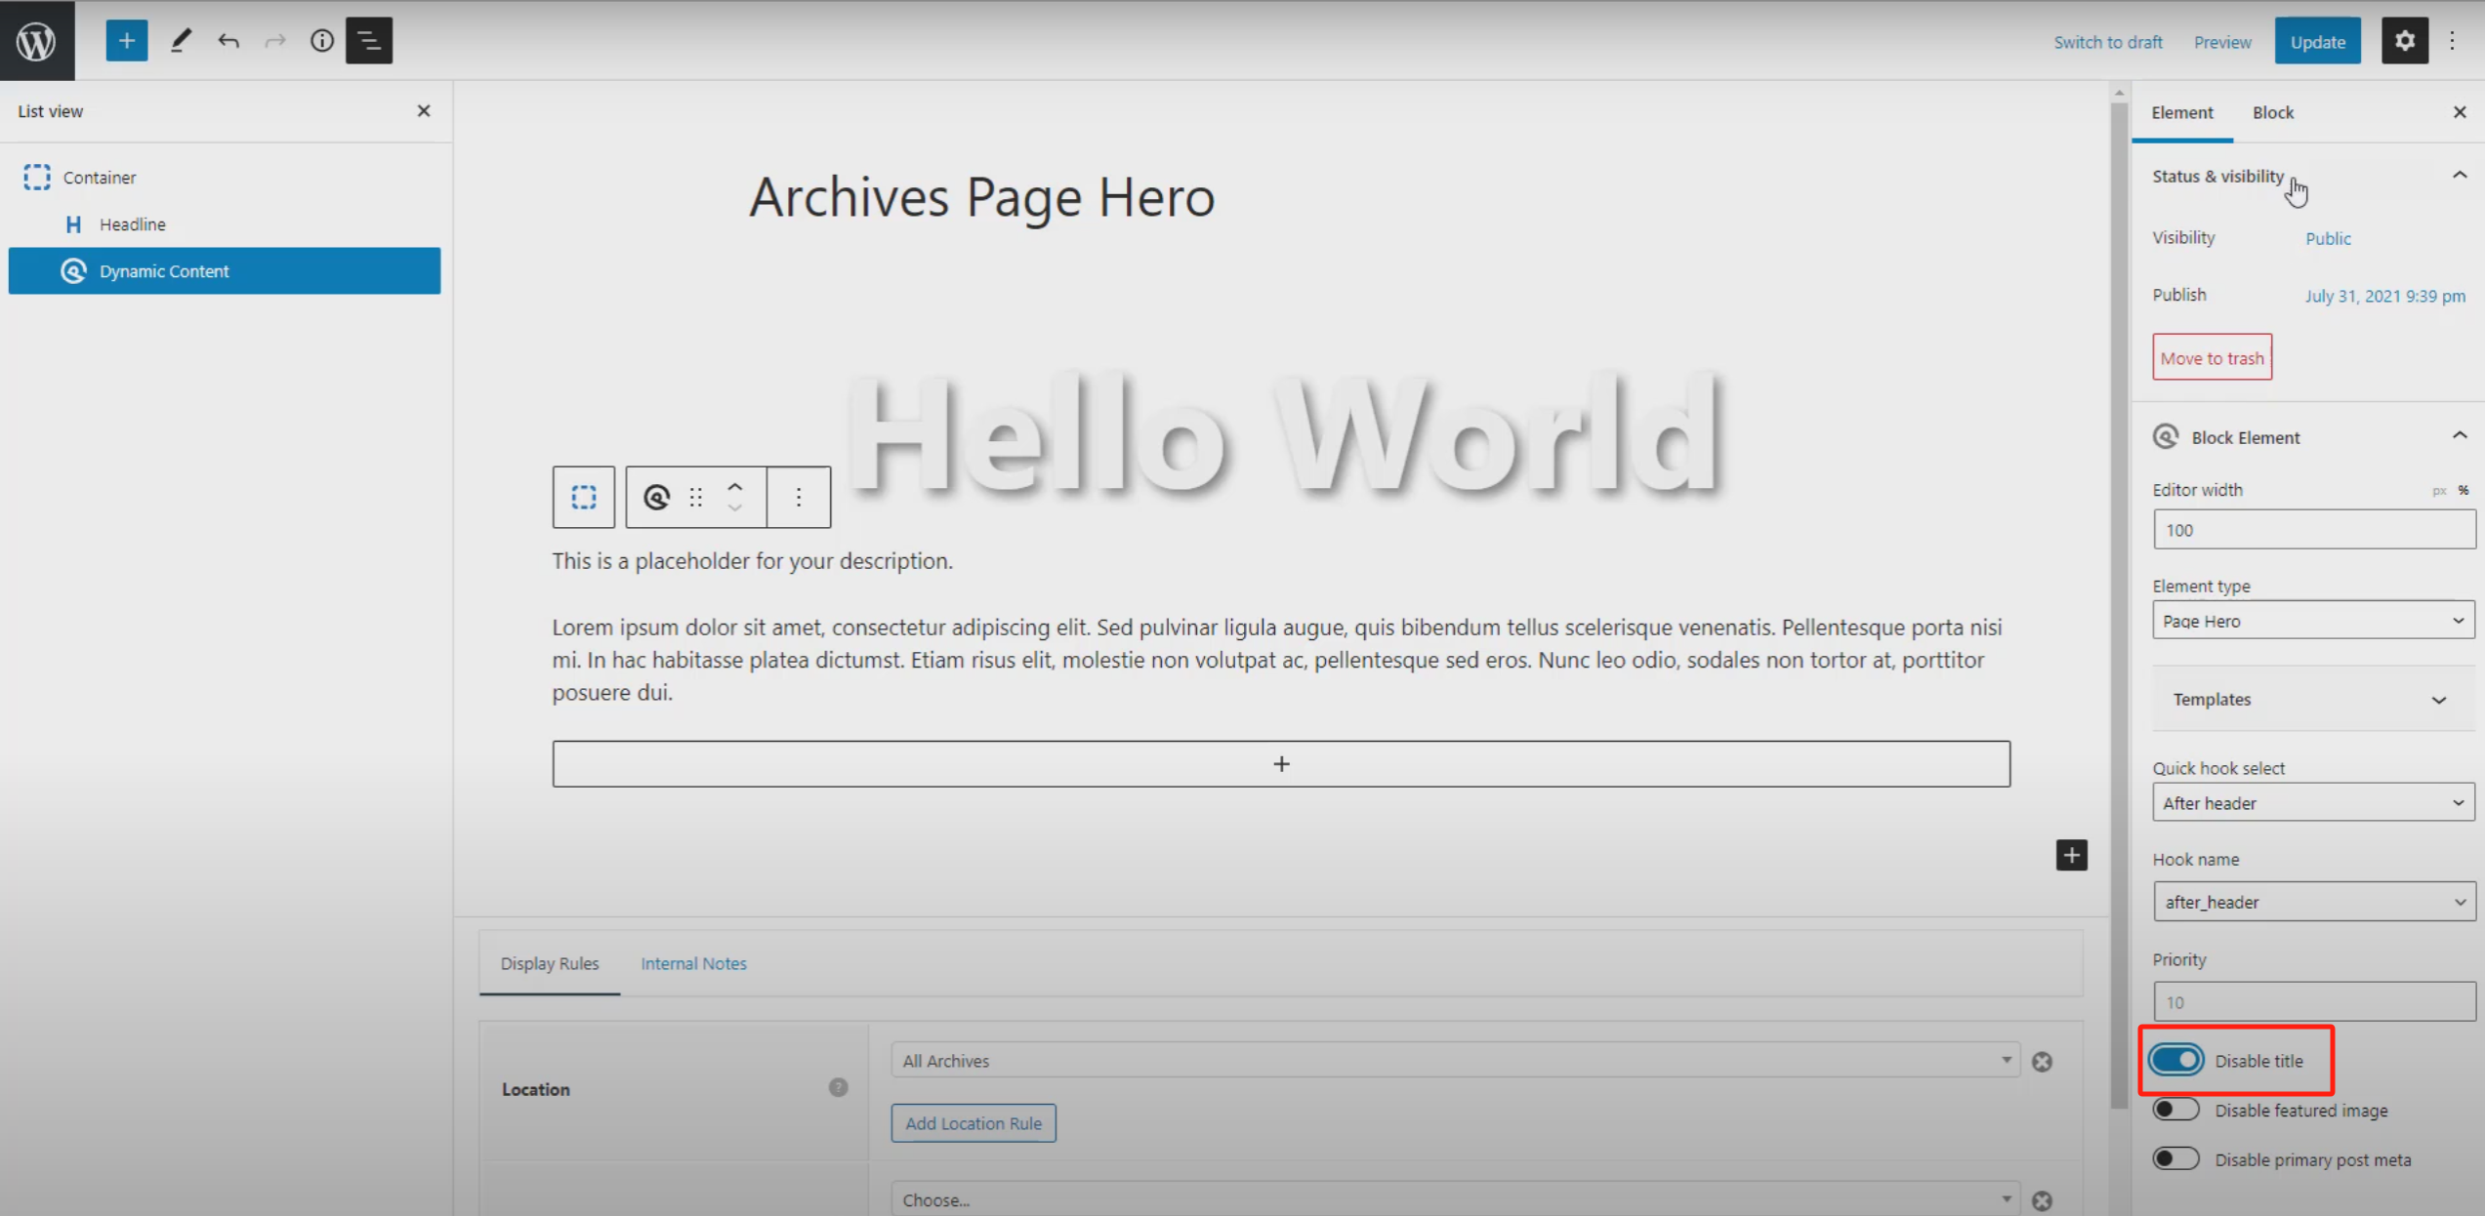Open the settings gear icon

click(x=2403, y=41)
